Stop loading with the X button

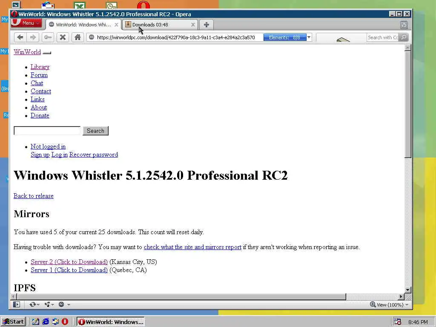pos(63,37)
